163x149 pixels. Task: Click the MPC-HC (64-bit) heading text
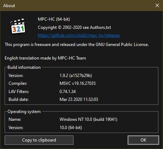click(54, 19)
